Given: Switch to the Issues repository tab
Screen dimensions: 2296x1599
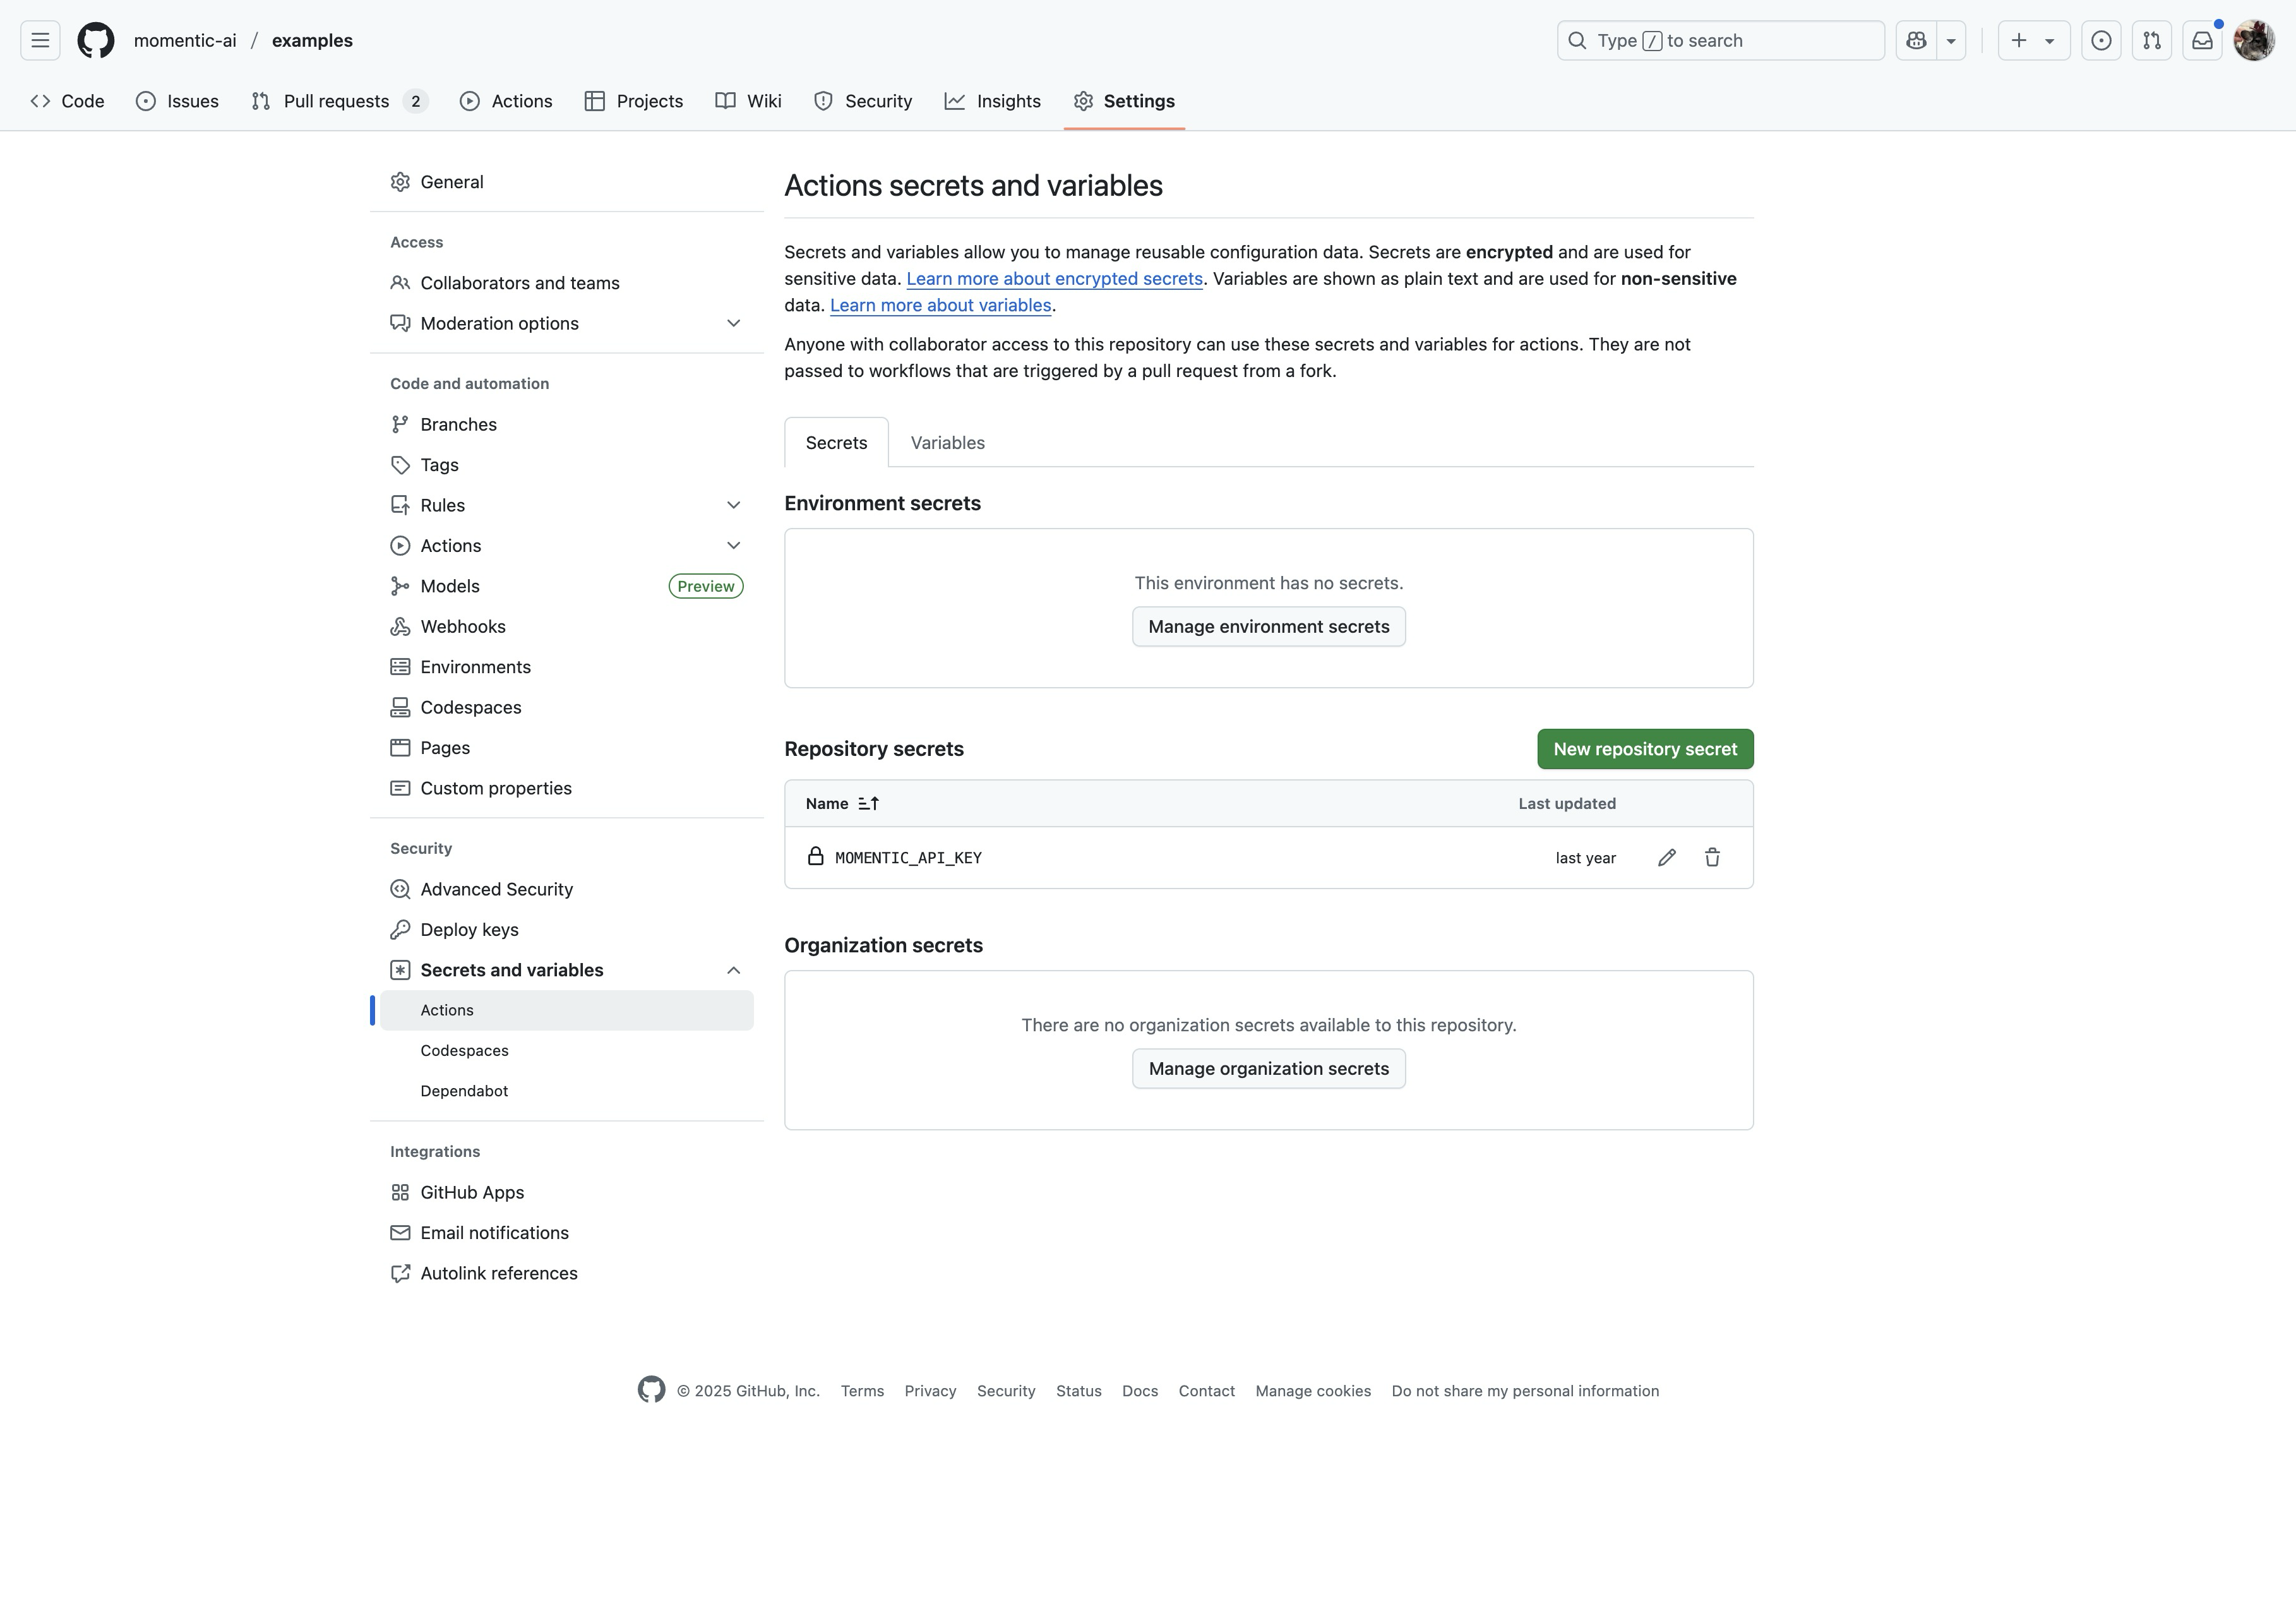Looking at the screenshot, I should (x=178, y=101).
